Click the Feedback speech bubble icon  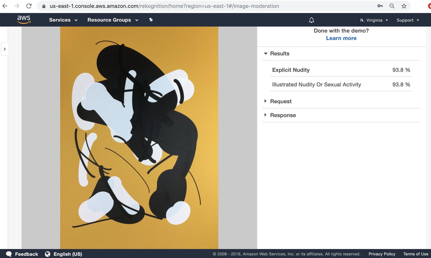coord(9,254)
